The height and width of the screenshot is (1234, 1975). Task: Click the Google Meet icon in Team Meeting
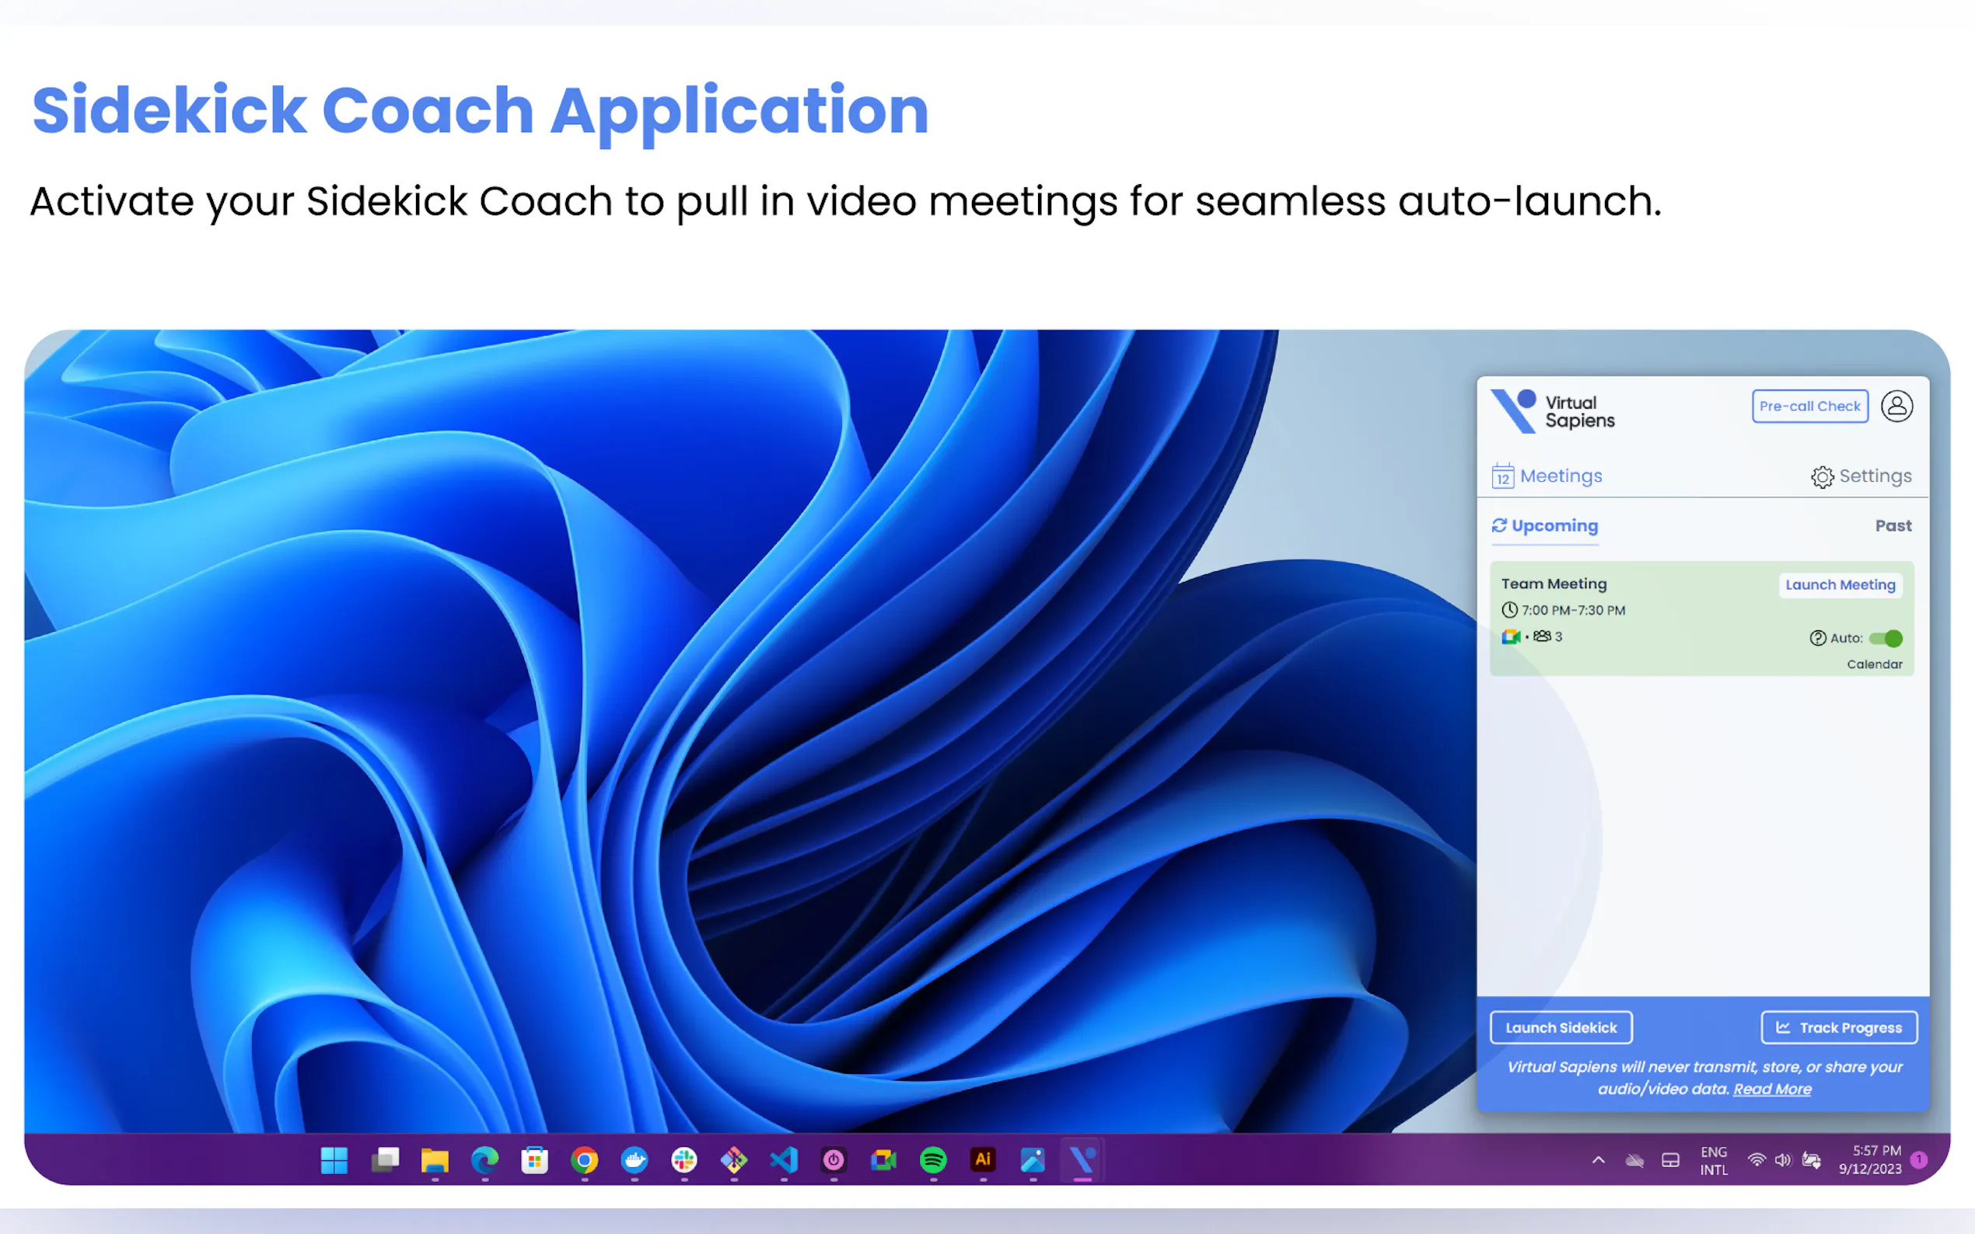(1511, 636)
